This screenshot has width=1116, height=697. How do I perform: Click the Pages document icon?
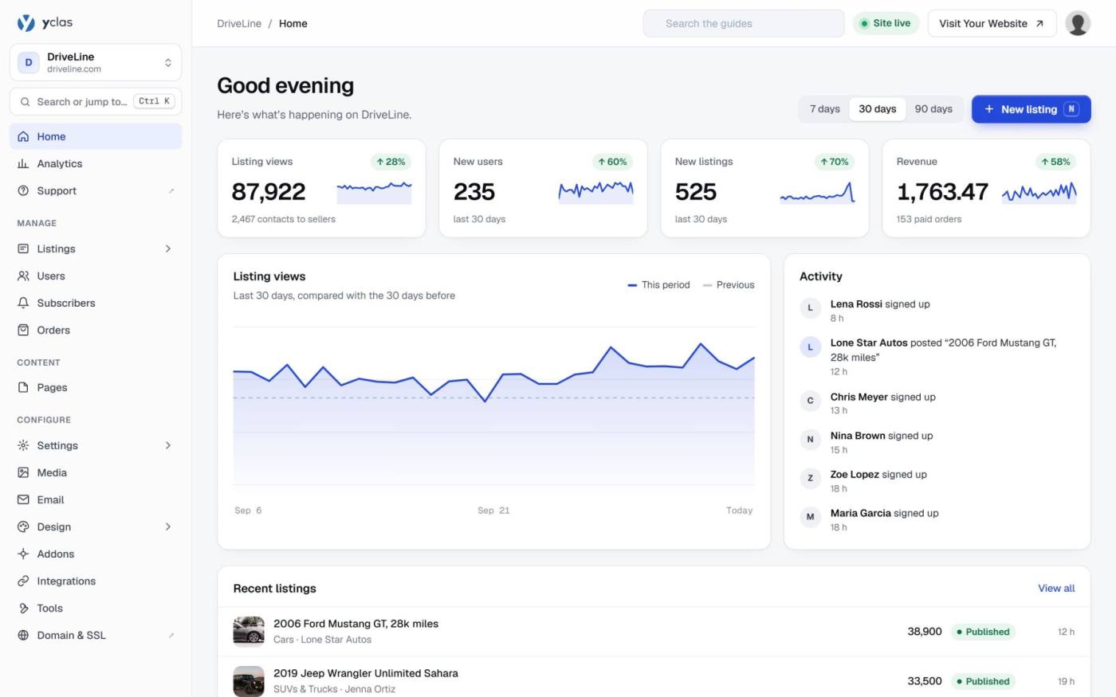click(23, 387)
